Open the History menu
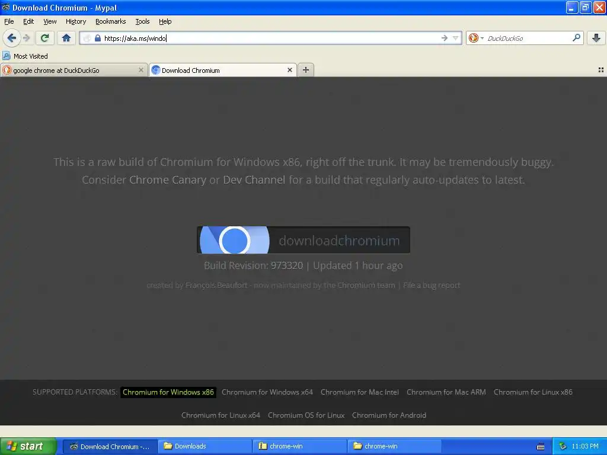This screenshot has height=455, width=607. (x=76, y=21)
